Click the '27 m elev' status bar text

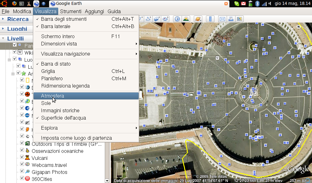coord(274,181)
